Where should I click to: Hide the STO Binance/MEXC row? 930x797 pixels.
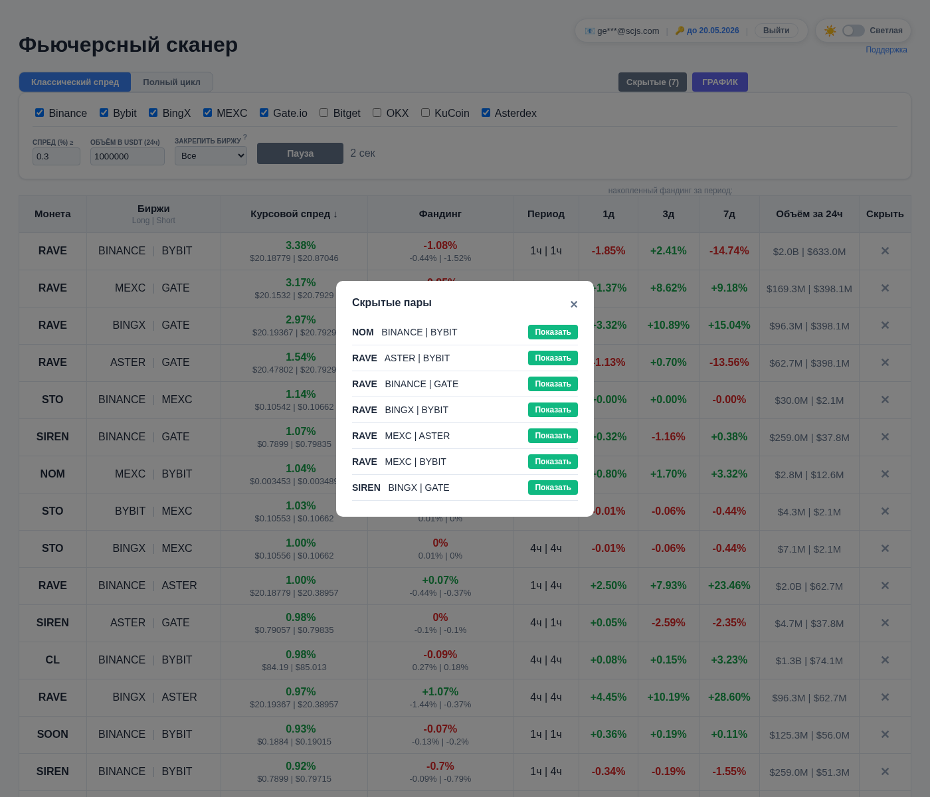[885, 400]
